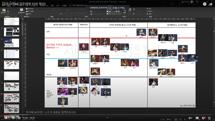The height and width of the screenshot is (121, 215).
Task: Open the 도움말 ribbon tab
Action: [x=64, y=5]
